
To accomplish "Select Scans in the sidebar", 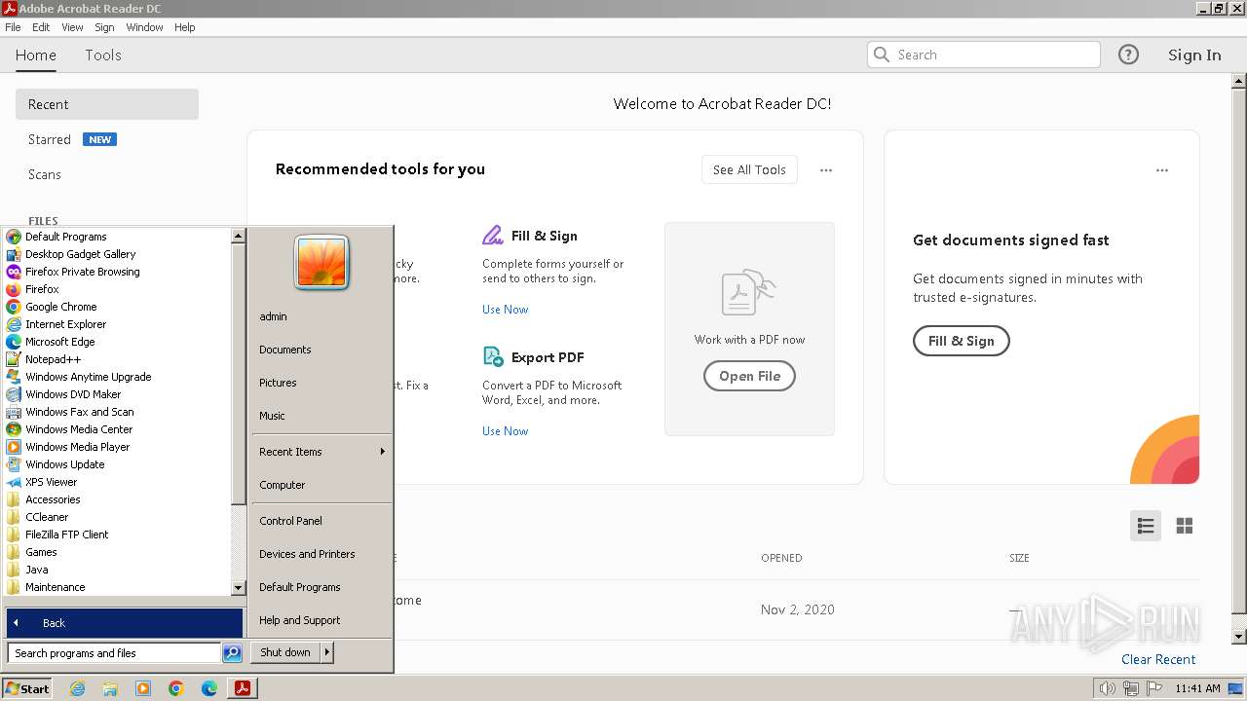I will 45,174.
